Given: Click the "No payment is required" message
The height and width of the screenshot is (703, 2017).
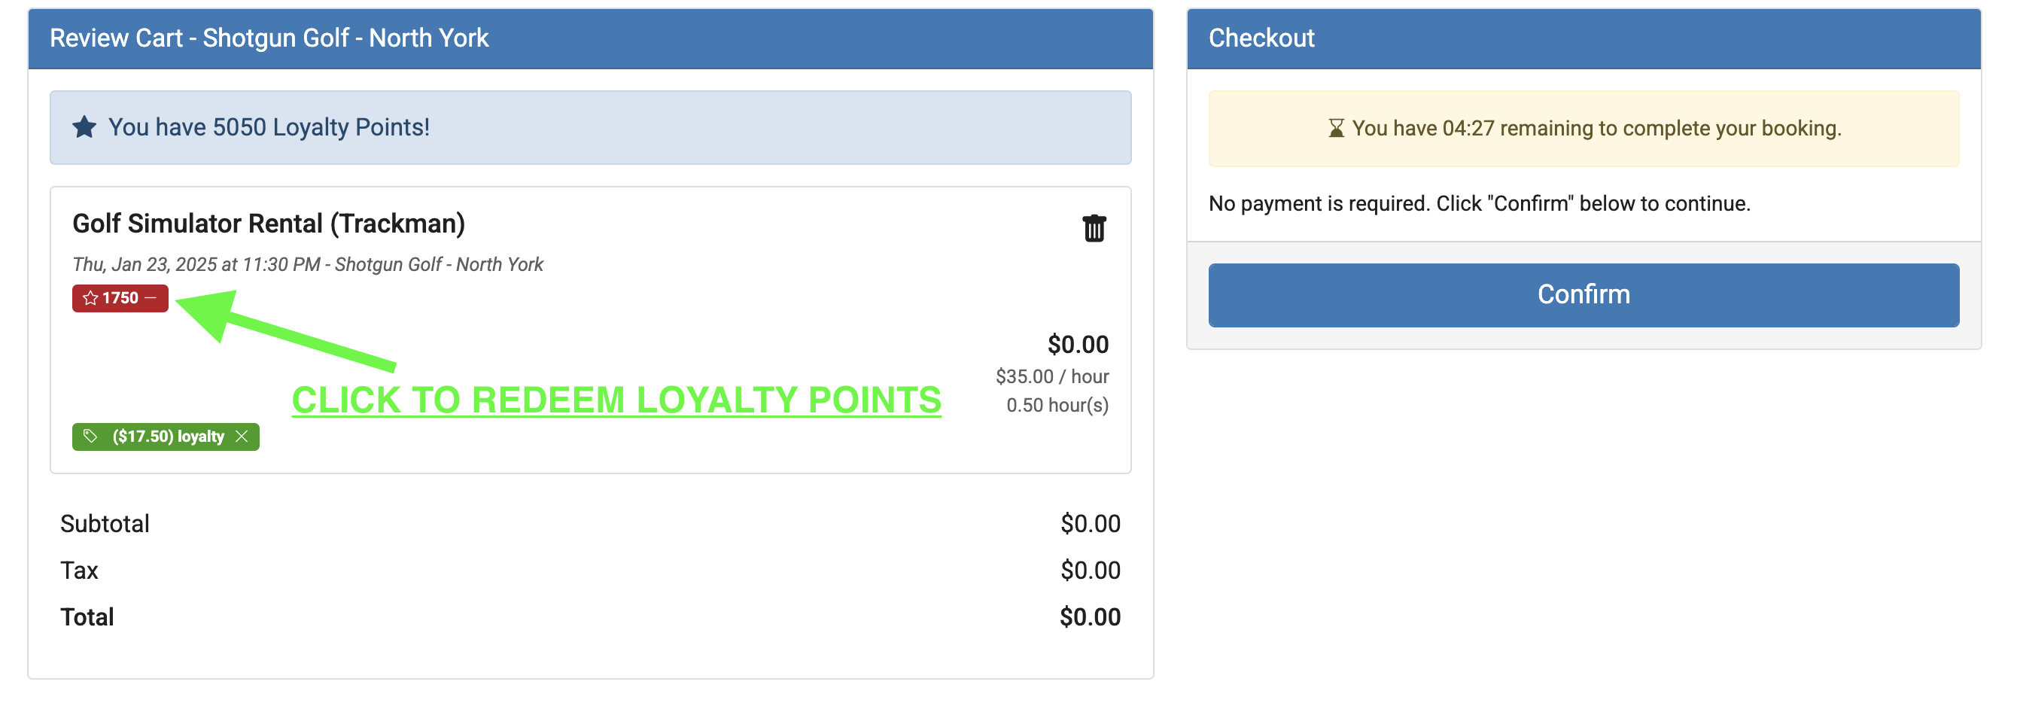Looking at the screenshot, I should coord(1478,203).
